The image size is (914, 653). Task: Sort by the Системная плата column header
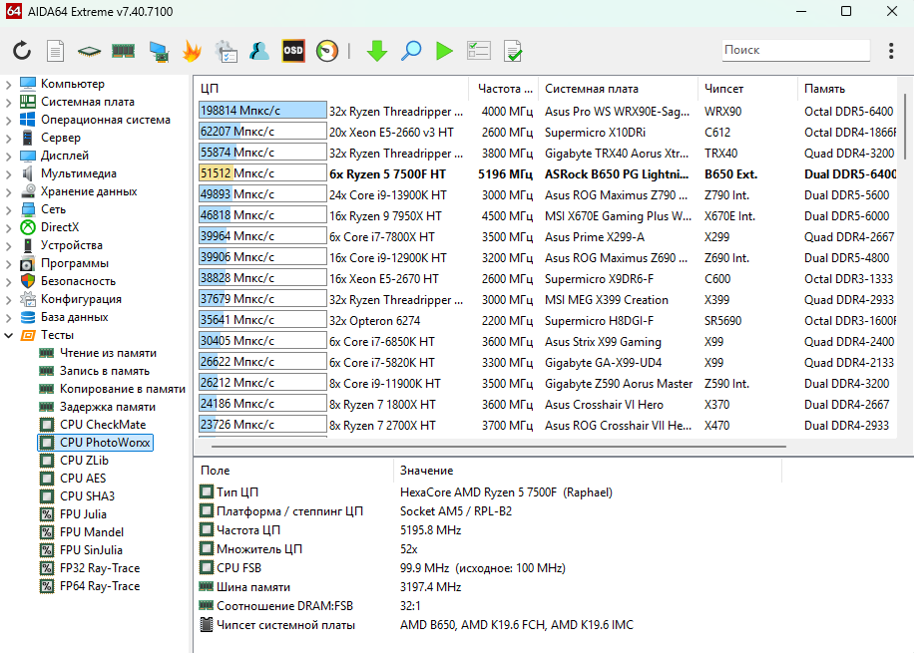pyautogui.click(x=618, y=89)
